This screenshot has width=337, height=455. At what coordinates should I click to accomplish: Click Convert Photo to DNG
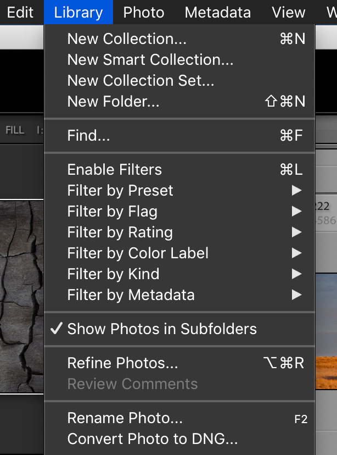point(152,439)
